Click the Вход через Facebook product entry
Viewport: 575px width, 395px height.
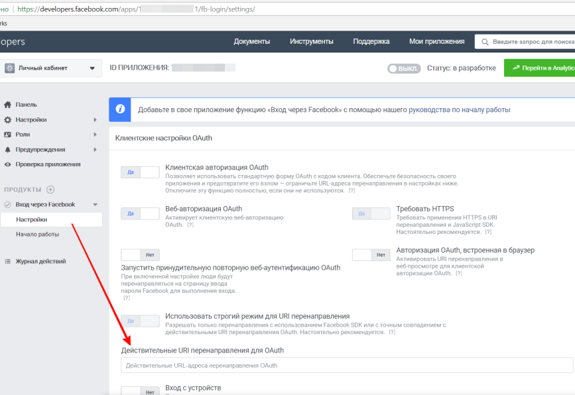coord(45,205)
